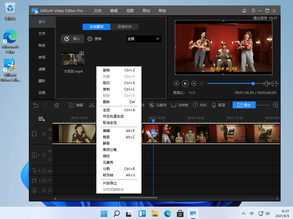This screenshot has width=293, height=219.
Task: Choose 帧冻结 in the context menu
Action: pos(119,175)
